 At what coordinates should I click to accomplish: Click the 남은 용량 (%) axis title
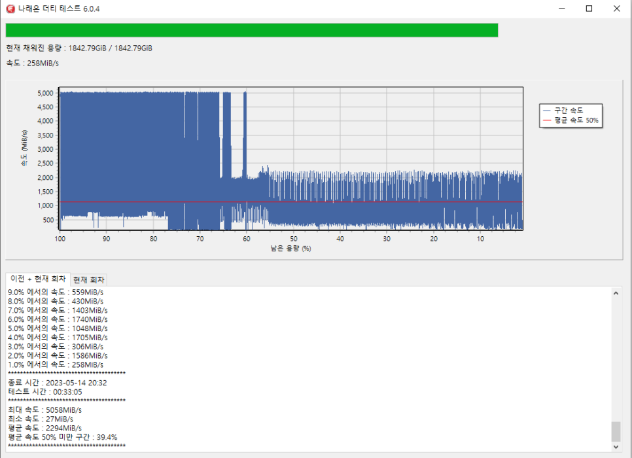coord(290,249)
